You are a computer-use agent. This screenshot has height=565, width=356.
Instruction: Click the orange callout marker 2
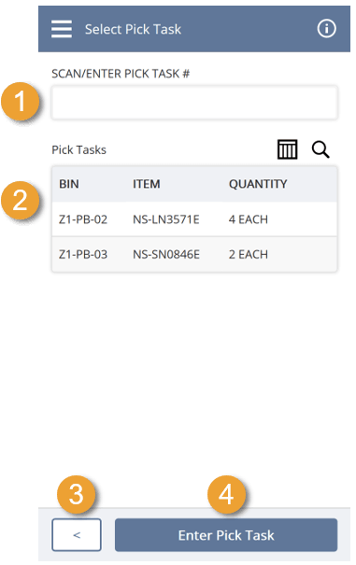click(21, 201)
